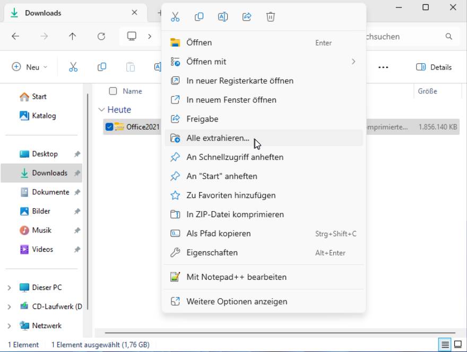
Task: Refresh the Downloads folder view
Action: [101, 36]
